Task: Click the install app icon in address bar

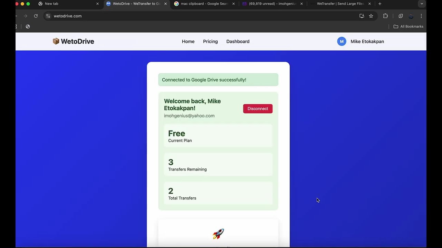Action: click(362, 16)
